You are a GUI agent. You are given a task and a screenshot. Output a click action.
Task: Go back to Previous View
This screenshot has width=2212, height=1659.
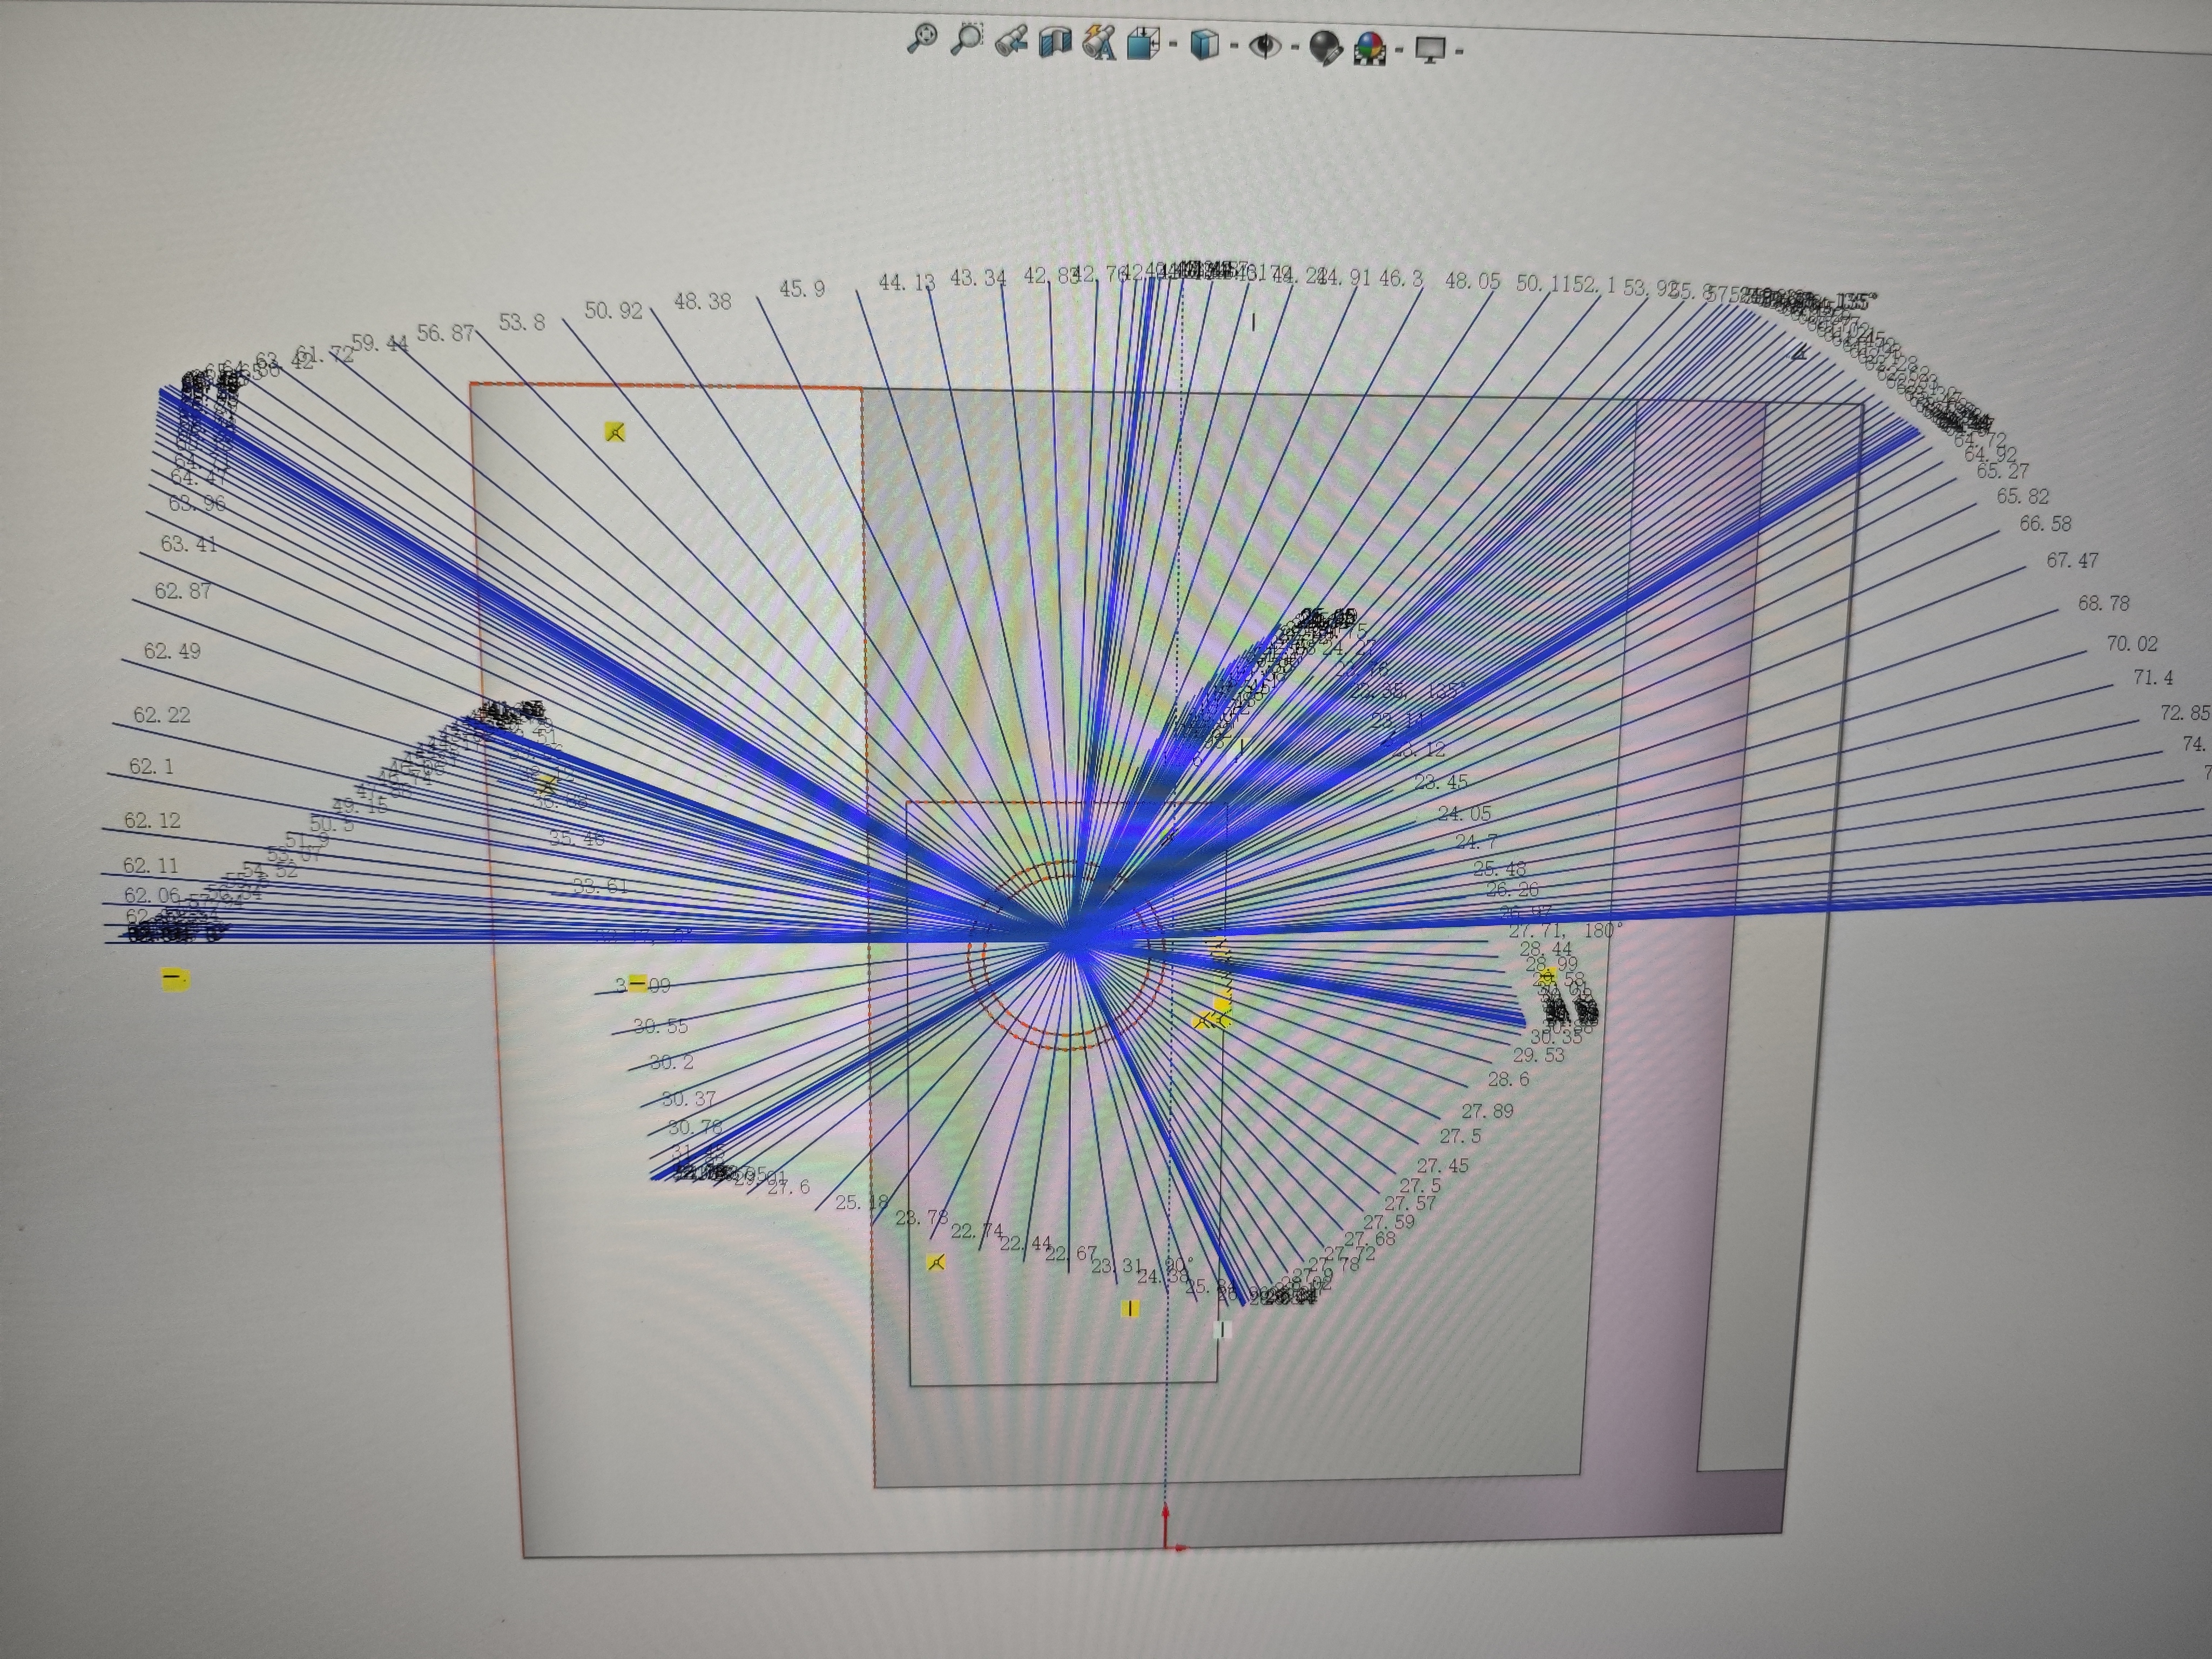point(1012,42)
